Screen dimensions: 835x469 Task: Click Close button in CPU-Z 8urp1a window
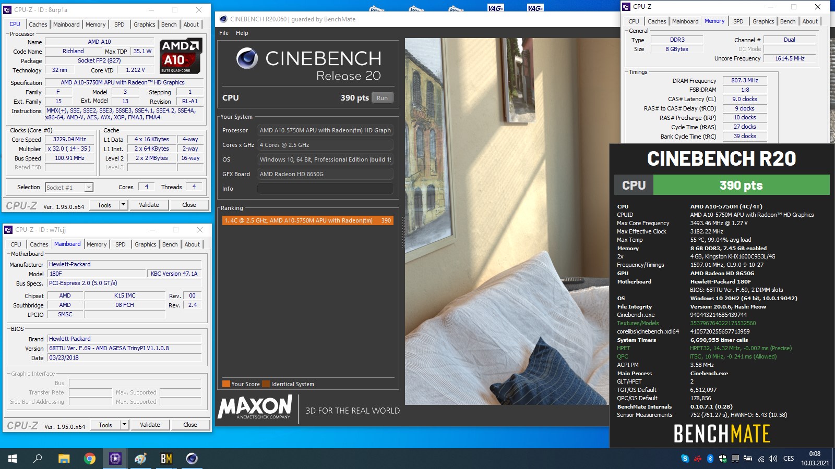(189, 205)
